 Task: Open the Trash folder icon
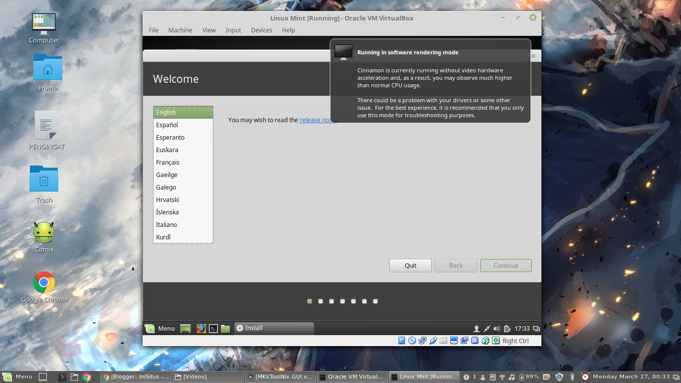[x=44, y=179]
